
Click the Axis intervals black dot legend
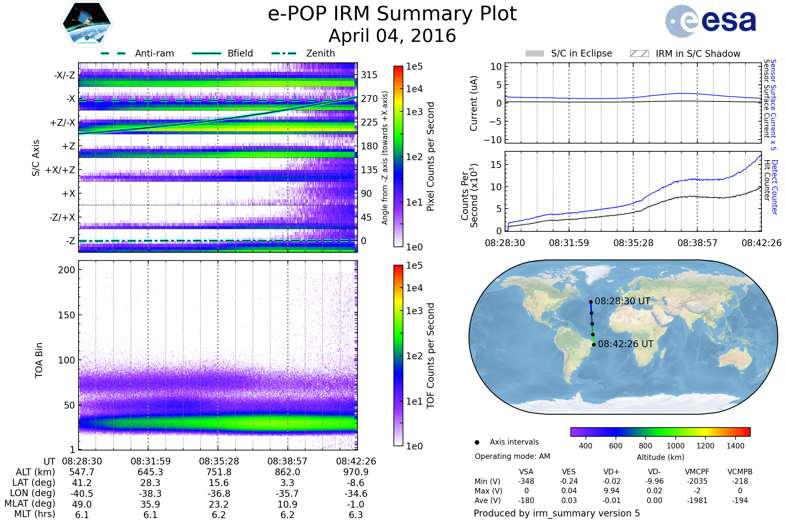(477, 442)
